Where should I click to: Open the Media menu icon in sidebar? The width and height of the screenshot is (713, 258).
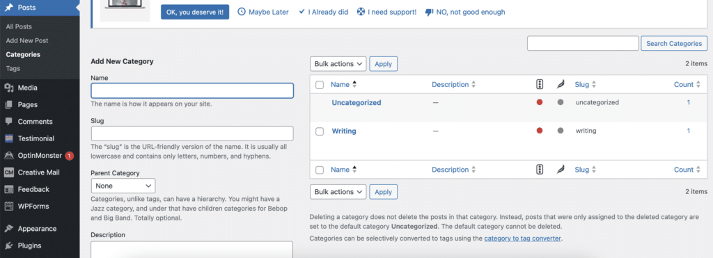click(x=8, y=88)
